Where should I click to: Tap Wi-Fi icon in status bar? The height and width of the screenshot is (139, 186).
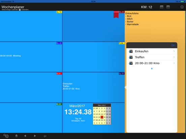pos(13,1)
